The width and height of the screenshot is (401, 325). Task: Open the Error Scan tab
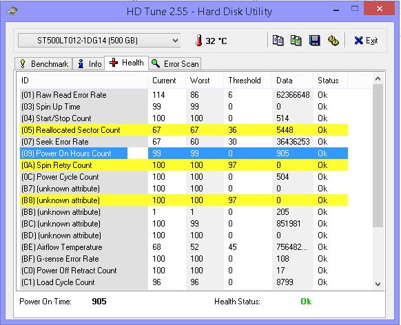click(175, 63)
